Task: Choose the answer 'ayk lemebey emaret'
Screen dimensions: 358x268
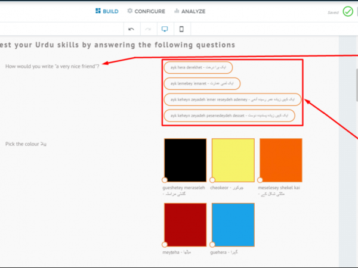Action: (202, 84)
